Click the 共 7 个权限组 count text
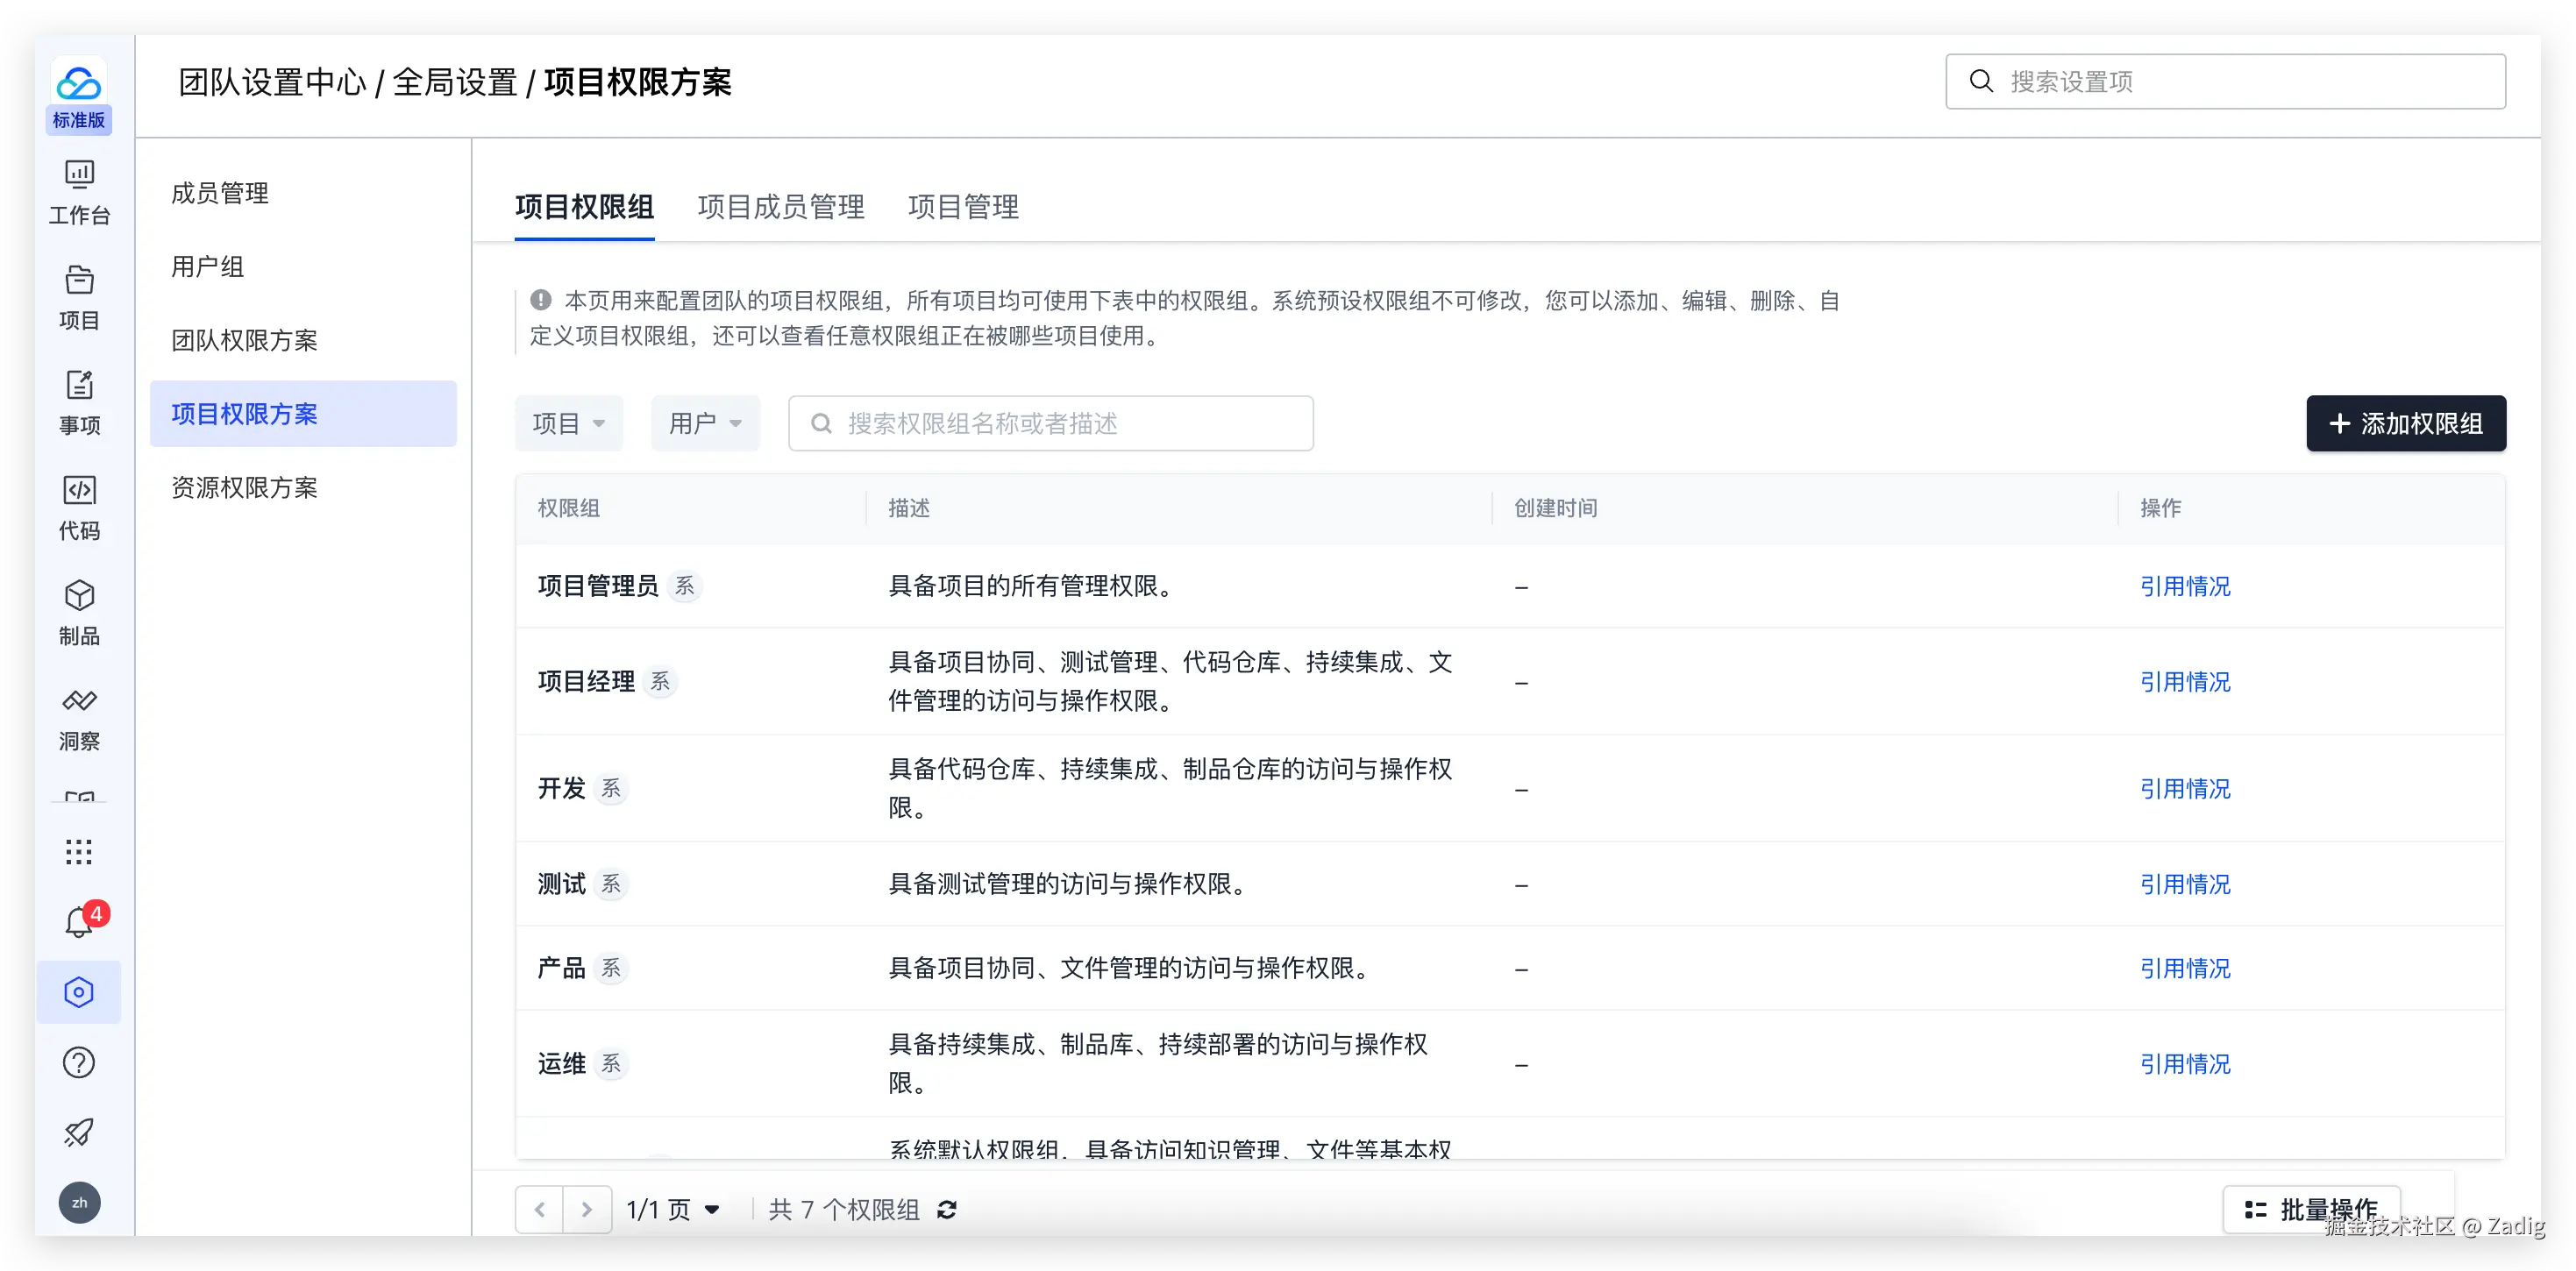 [x=844, y=1210]
